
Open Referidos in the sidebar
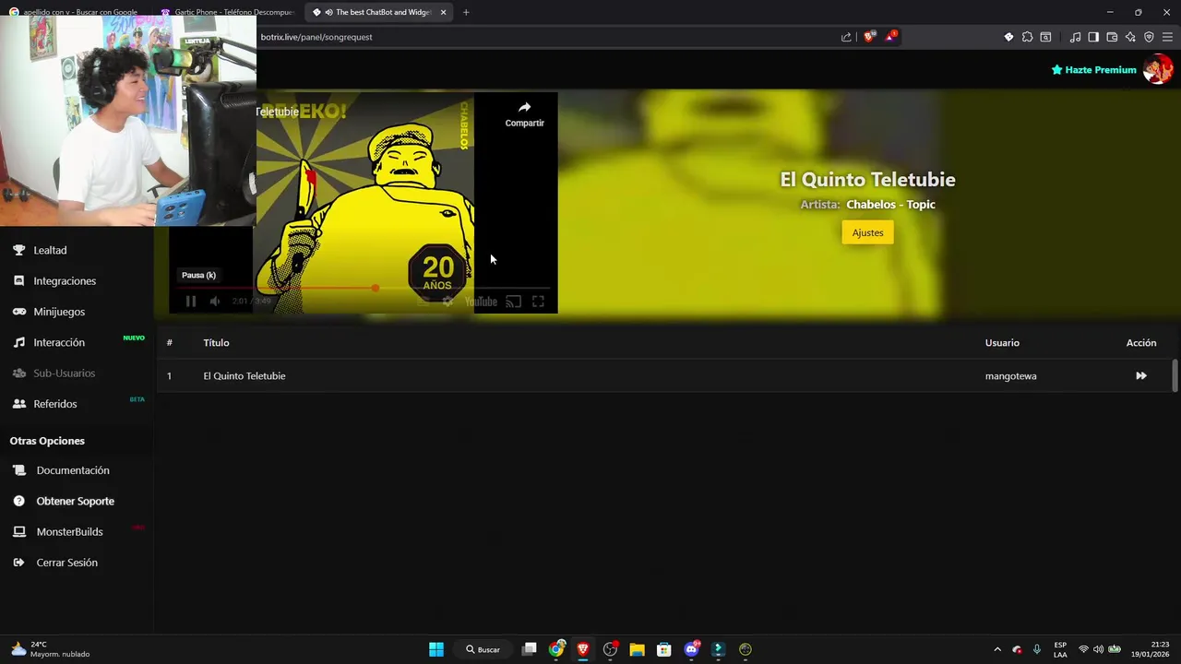pyautogui.click(x=55, y=404)
